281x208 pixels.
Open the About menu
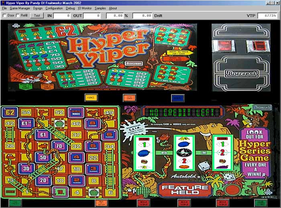click(113, 8)
